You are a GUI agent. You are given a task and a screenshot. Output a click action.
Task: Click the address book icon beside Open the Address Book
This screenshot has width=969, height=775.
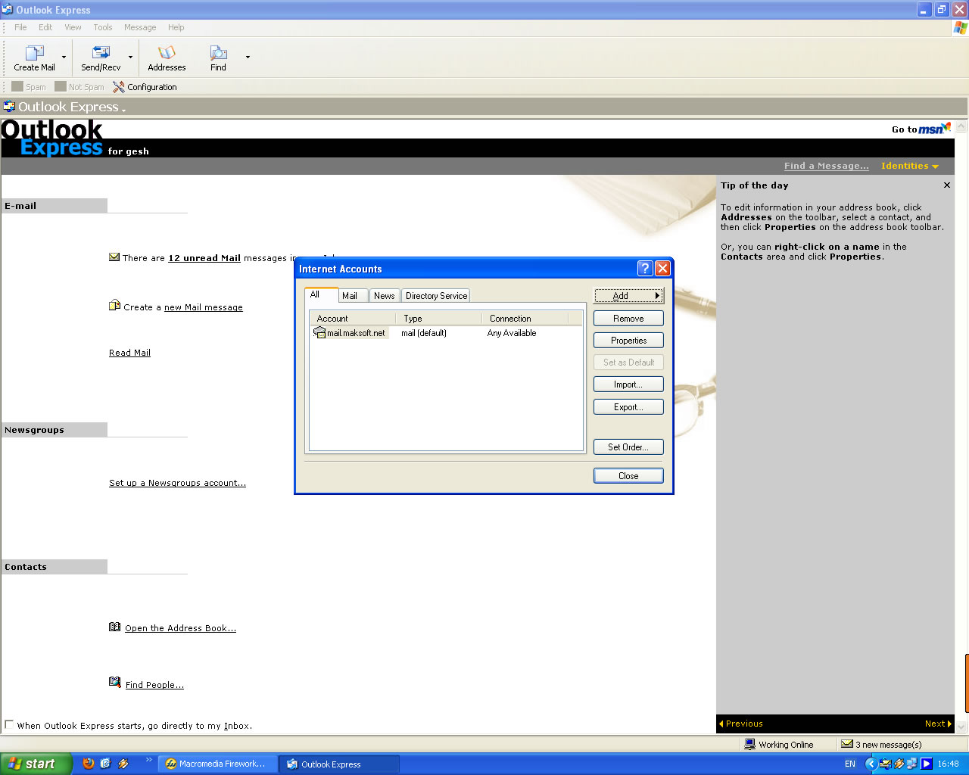114,627
